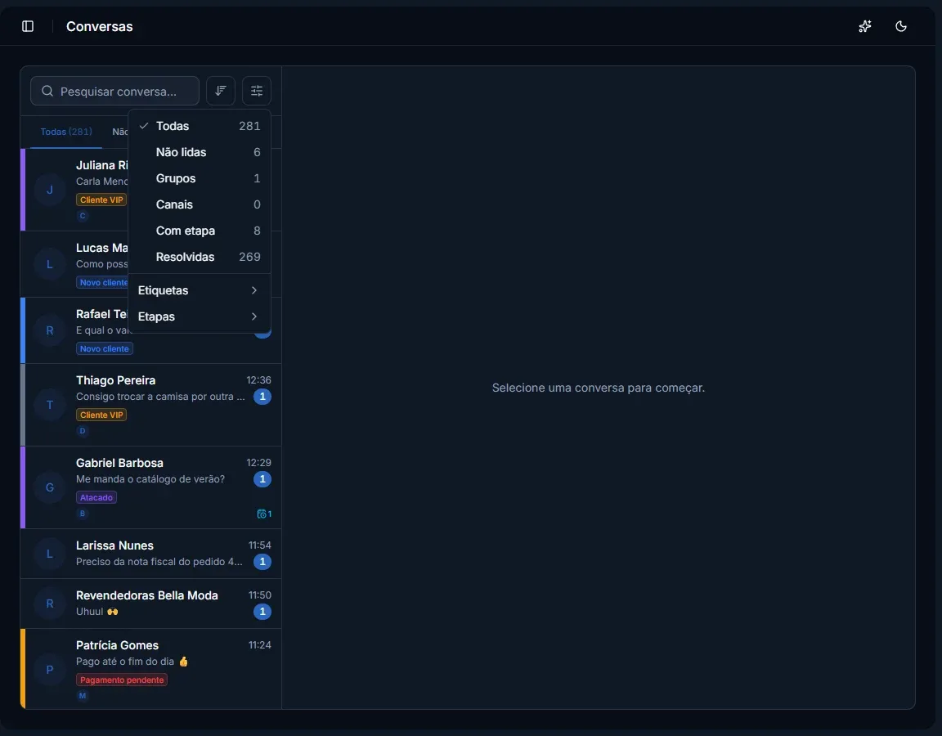Open message 'Me manda o catálogo de verão?'
Image resolution: width=942 pixels, height=736 pixels.
pyautogui.click(x=150, y=479)
